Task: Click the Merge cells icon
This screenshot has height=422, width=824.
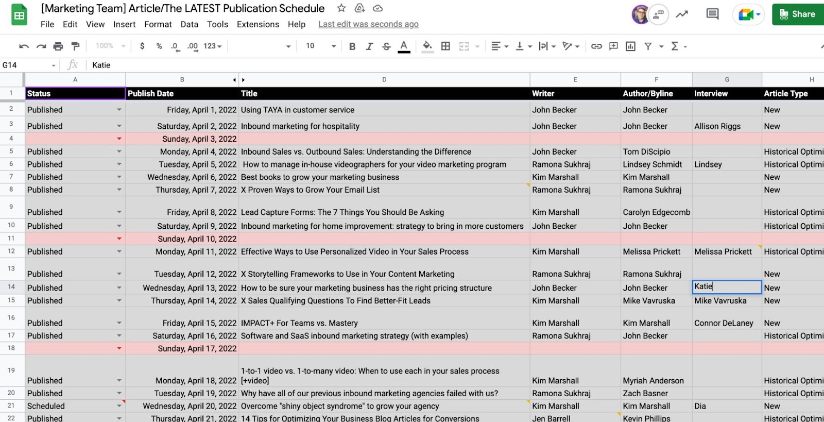Action: point(464,46)
